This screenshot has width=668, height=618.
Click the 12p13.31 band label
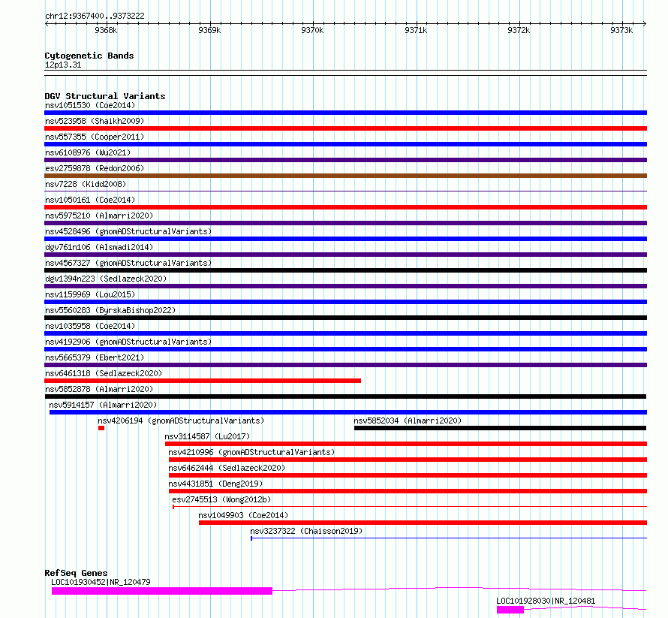click(x=63, y=65)
